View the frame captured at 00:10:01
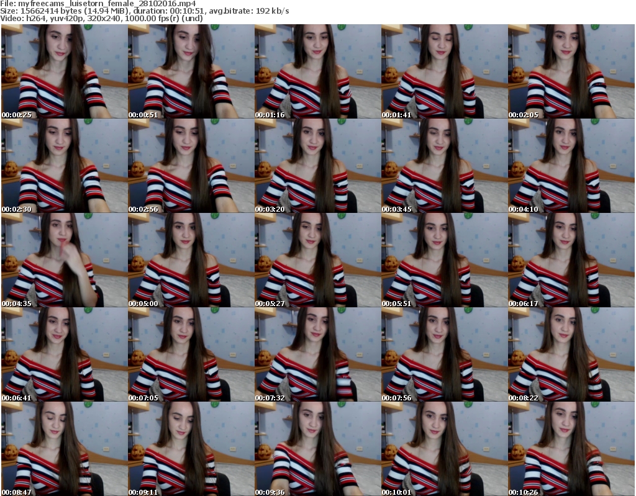 [444, 449]
